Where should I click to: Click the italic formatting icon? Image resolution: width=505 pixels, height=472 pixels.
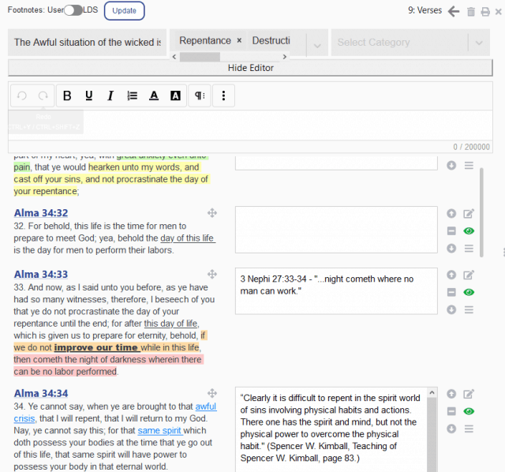point(110,96)
